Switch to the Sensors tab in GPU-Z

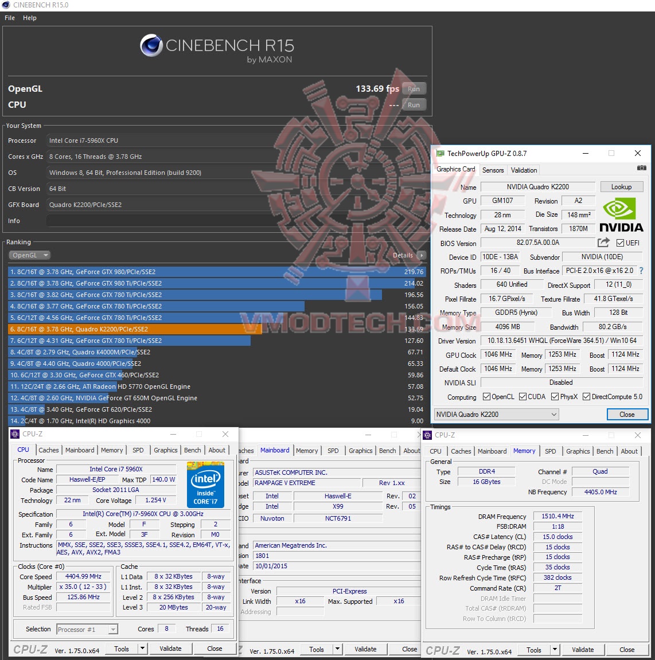click(493, 170)
